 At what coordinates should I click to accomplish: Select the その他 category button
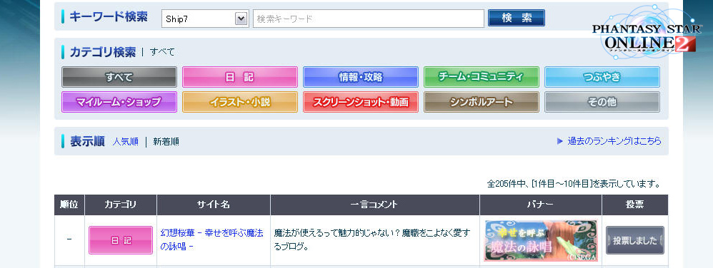coord(602,102)
